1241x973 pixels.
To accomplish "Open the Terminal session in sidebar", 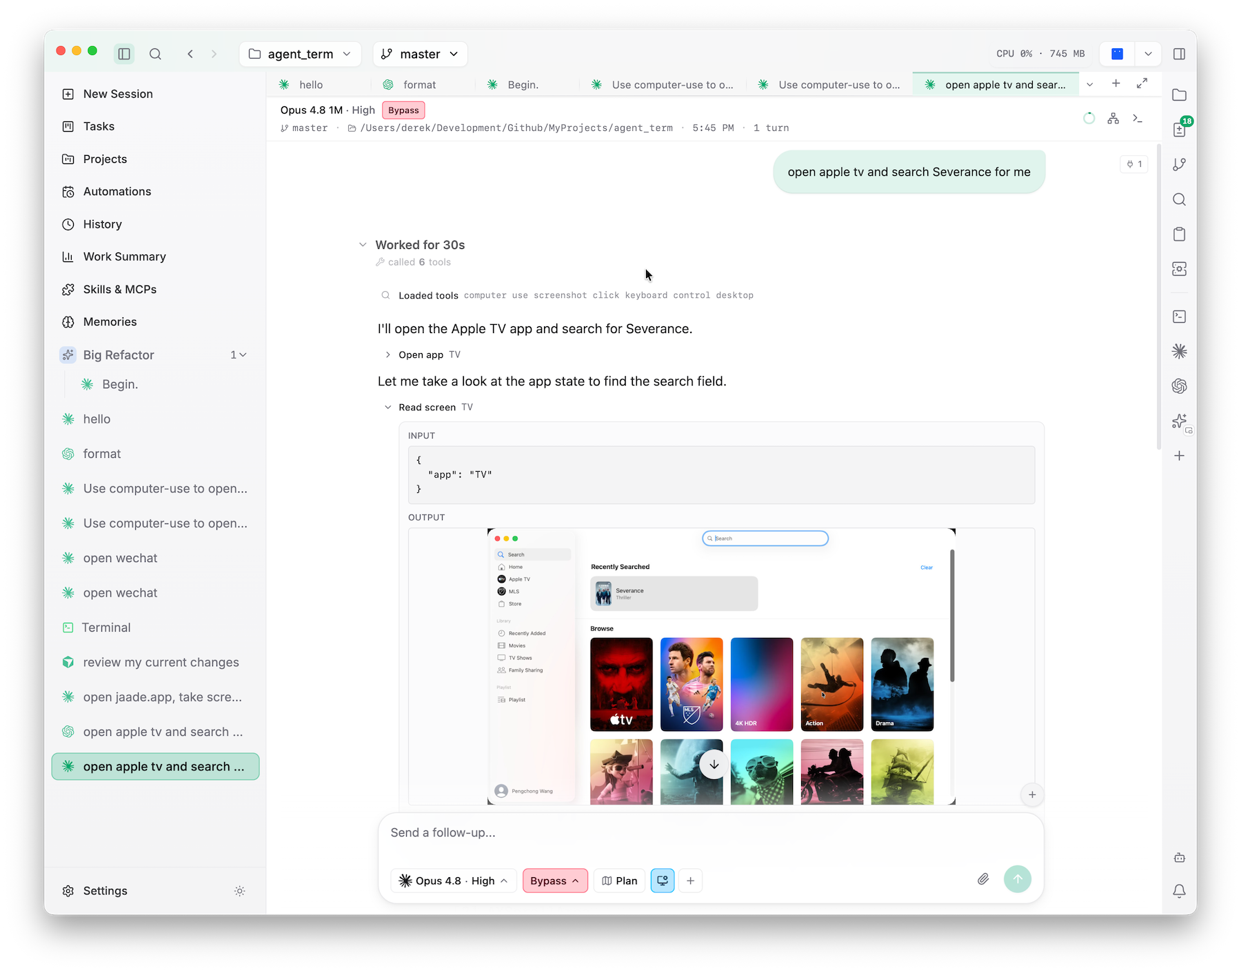I will click(155, 628).
